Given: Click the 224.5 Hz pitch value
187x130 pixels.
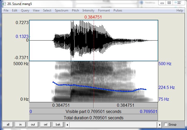Looking at the screenshot, I should (167, 88).
